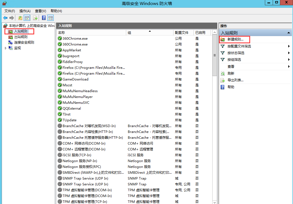
Task: Click the monitor icon beside 监视
Action: (x=11, y=48)
